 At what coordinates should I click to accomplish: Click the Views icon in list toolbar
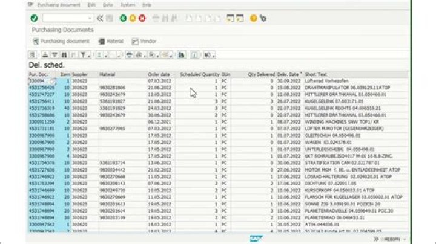[x=139, y=55]
